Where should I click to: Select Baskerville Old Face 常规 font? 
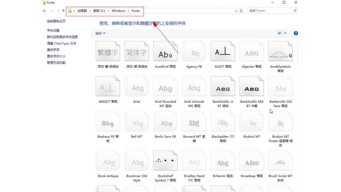pos(280,86)
